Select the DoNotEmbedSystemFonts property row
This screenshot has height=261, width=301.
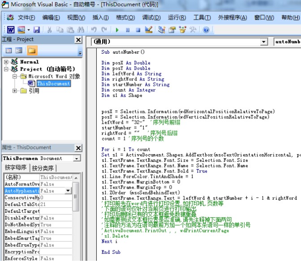38,225
